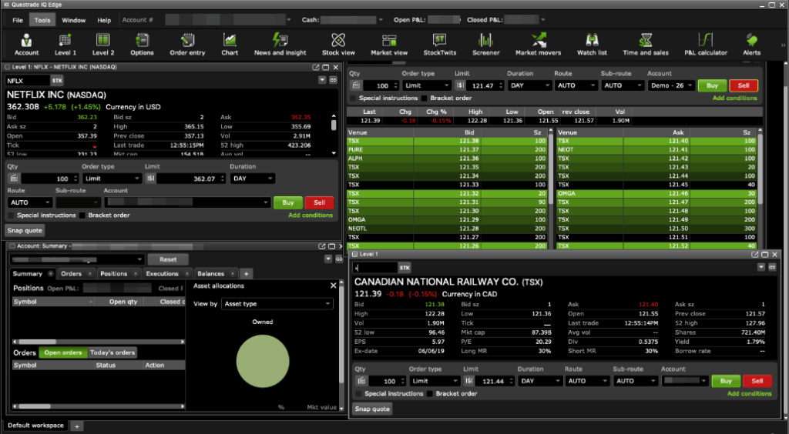Click the NFLX symbol input field
Viewport: 789px width, 434px height.
28,80
